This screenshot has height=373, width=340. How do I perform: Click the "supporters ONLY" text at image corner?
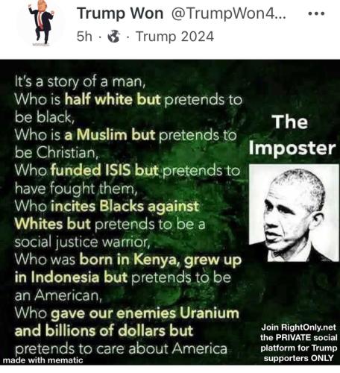[298, 358]
